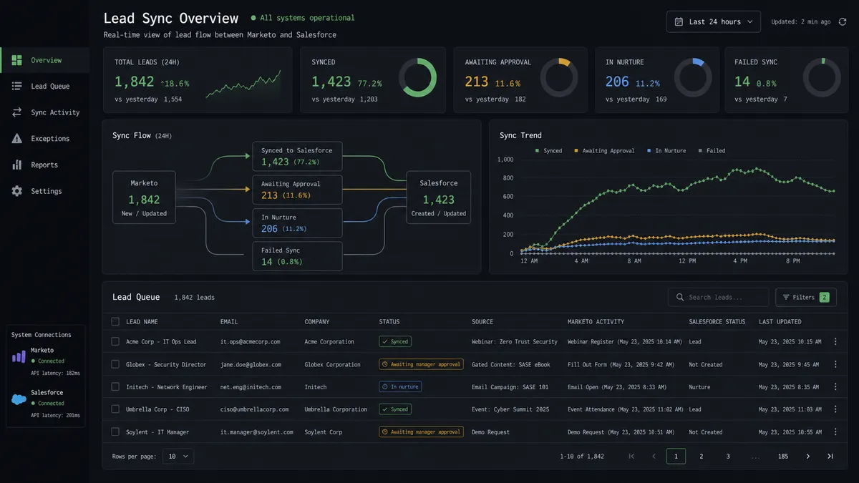
Task: Click the Reports bar chart icon
Action: click(17, 165)
